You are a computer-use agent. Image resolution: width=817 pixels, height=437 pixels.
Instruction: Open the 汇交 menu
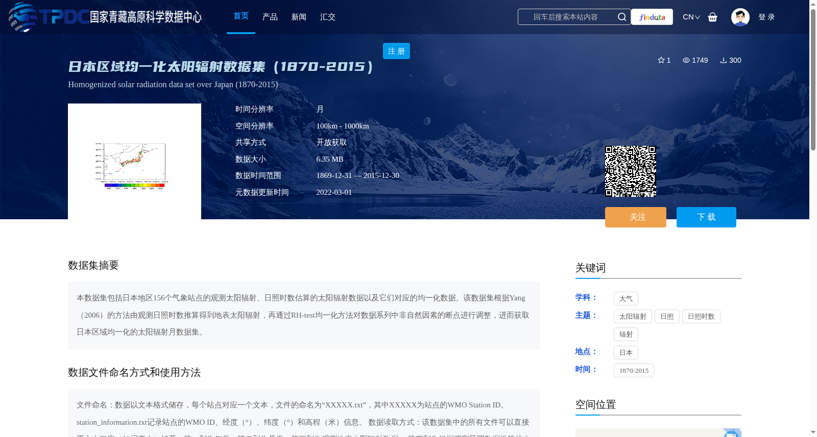328,17
